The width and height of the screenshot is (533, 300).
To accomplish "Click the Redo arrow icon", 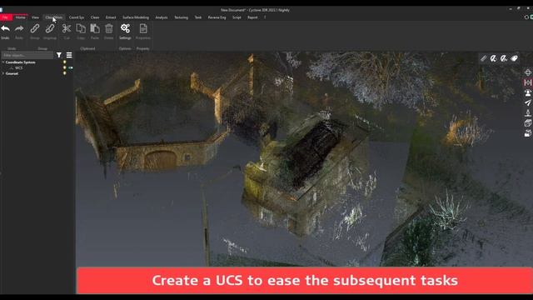I will (19, 28).
